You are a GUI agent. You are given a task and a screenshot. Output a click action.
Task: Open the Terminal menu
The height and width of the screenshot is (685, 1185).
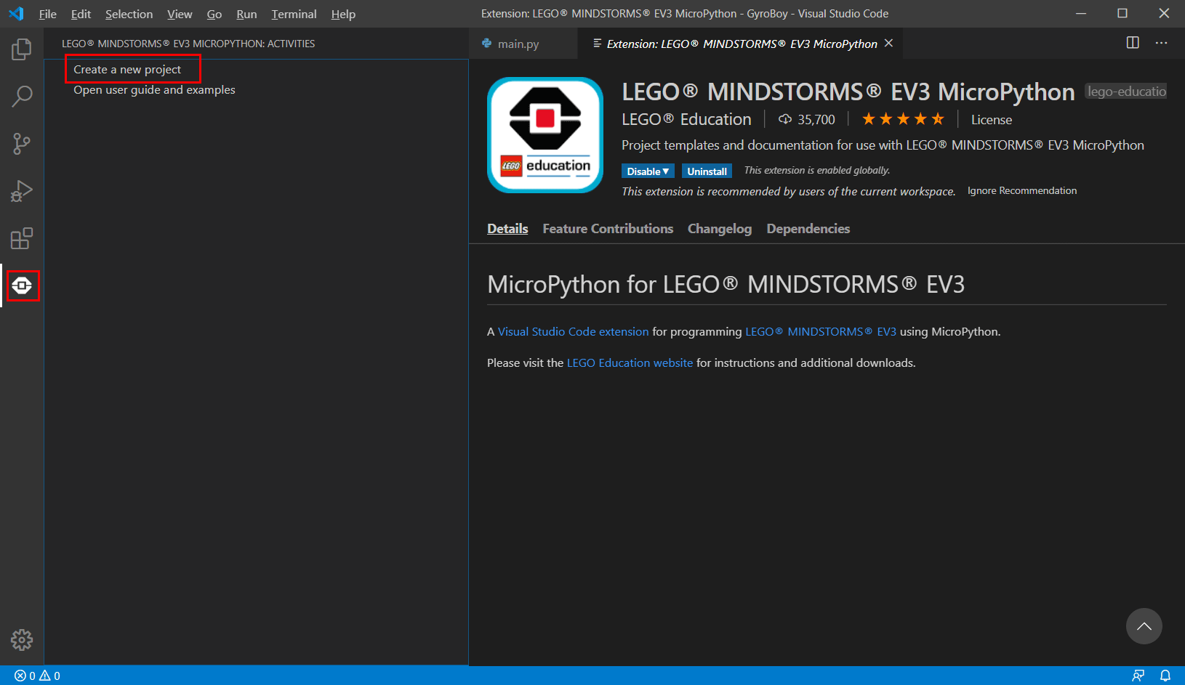294,14
